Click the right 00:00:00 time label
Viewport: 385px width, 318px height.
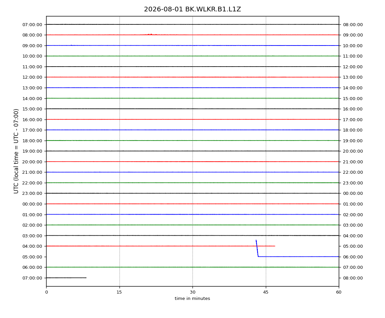pos(353,193)
